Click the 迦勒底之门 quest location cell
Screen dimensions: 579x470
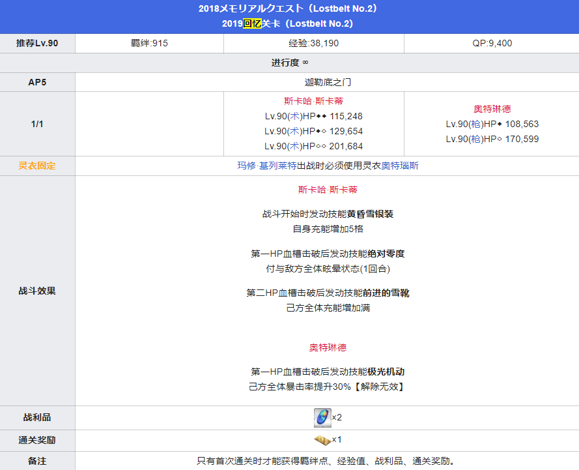pos(327,82)
